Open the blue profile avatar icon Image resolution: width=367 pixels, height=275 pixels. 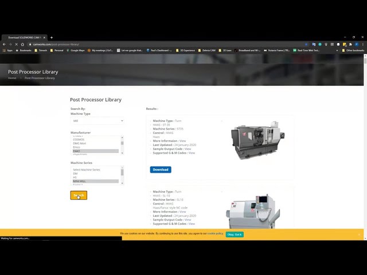tap(357, 44)
